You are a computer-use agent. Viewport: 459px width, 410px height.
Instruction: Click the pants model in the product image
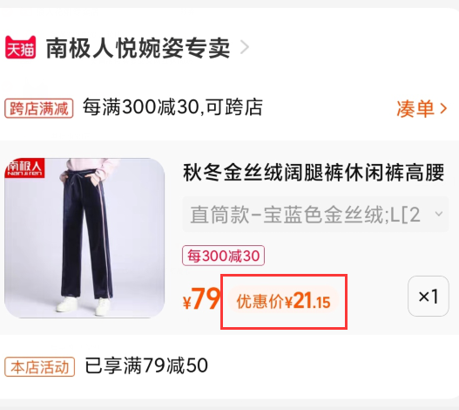(86, 237)
